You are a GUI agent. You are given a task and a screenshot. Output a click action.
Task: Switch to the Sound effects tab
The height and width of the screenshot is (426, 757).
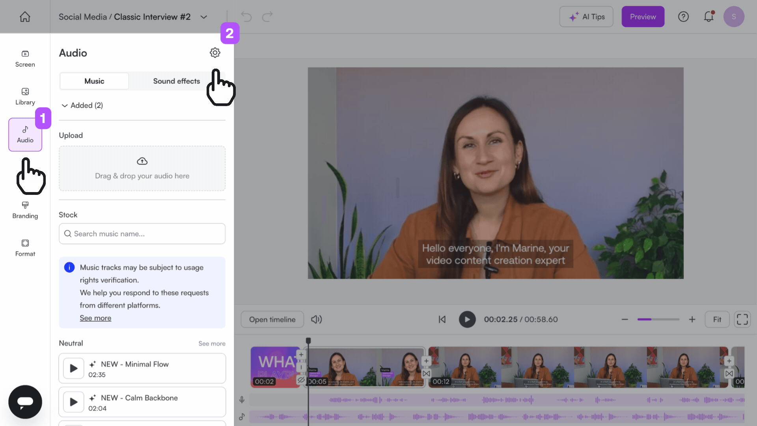pyautogui.click(x=176, y=81)
